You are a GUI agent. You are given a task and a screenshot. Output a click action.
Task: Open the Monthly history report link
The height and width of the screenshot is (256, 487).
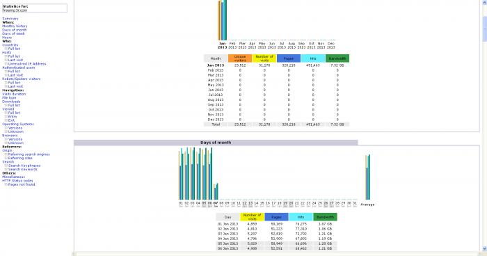click(x=15, y=26)
